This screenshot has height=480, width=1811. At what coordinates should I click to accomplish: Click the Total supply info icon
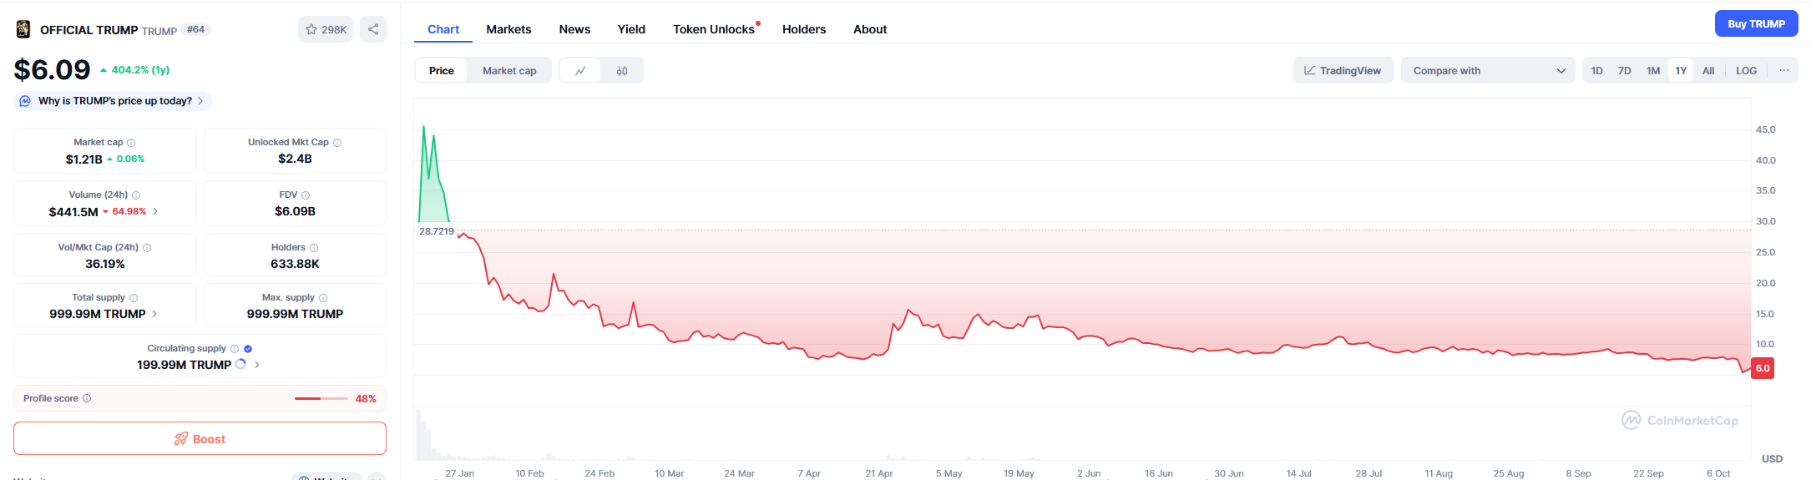[134, 298]
